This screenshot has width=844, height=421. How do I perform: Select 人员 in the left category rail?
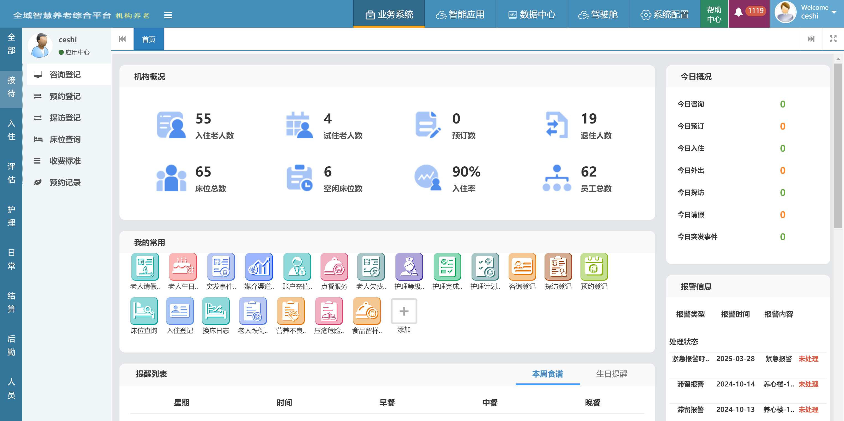point(11,388)
